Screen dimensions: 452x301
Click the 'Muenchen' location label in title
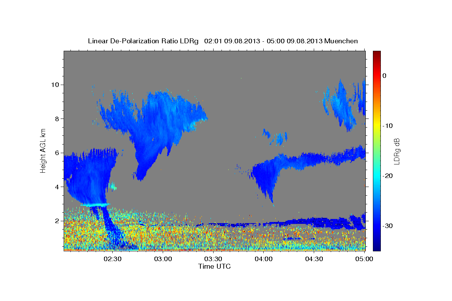pyautogui.click(x=341, y=41)
